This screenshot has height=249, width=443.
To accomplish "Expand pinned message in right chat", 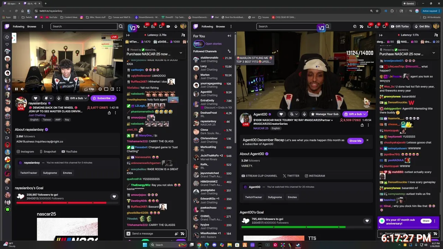I will point(434,53).
